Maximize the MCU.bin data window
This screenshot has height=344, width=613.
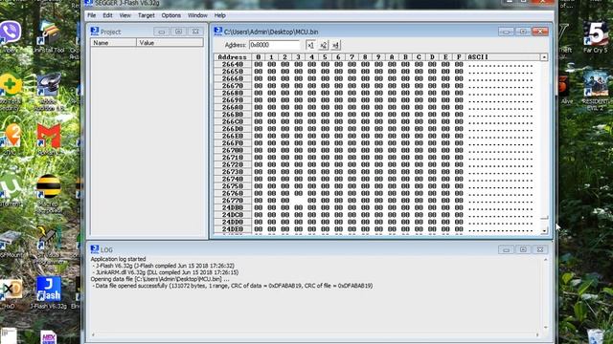[523, 32]
